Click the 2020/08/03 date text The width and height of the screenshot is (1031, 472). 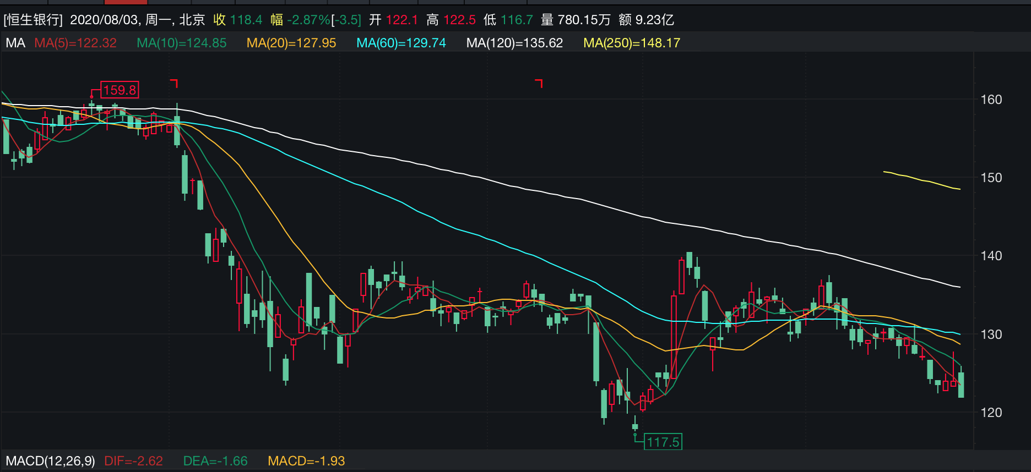[x=105, y=20]
